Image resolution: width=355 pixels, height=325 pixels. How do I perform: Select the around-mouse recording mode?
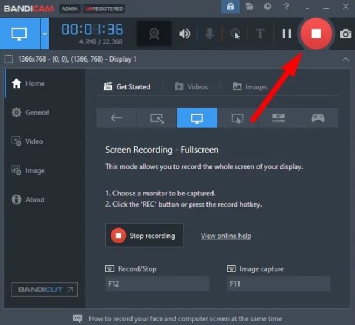pos(237,118)
